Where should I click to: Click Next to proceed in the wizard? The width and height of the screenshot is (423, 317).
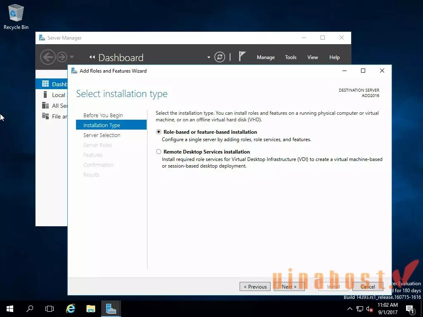click(289, 286)
